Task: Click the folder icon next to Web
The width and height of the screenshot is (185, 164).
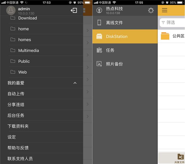Action: [x=13, y=72]
